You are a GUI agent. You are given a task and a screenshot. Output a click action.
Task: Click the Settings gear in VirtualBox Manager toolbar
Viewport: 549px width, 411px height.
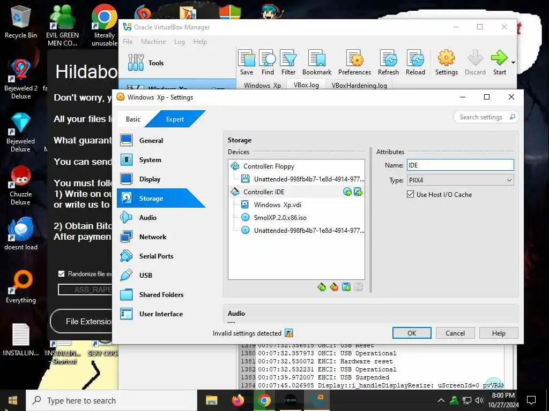(x=447, y=62)
